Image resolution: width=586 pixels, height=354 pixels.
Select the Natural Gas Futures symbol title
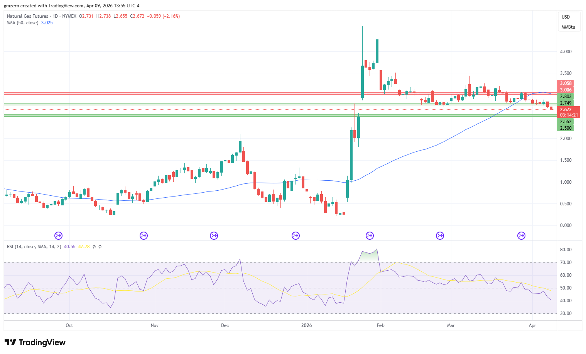point(27,16)
